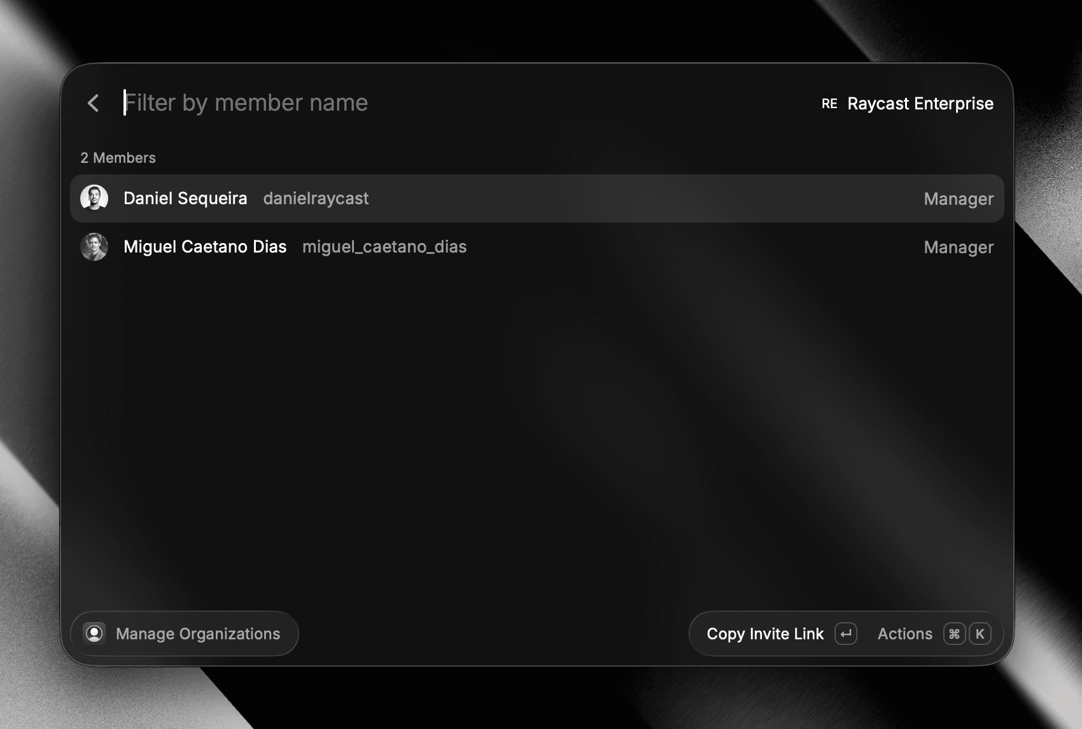This screenshot has height=729, width=1082.
Task: Click the Return key icon
Action: tap(846, 634)
